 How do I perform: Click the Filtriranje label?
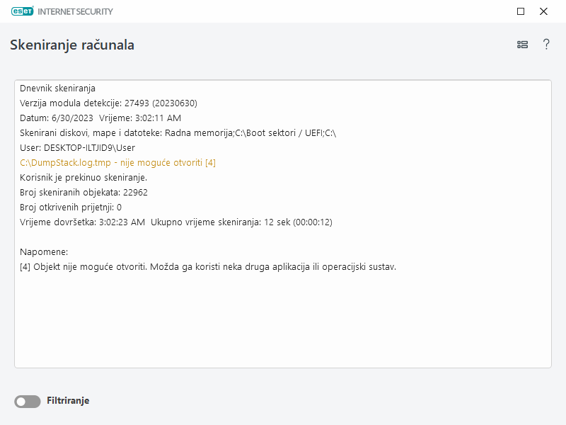68,401
